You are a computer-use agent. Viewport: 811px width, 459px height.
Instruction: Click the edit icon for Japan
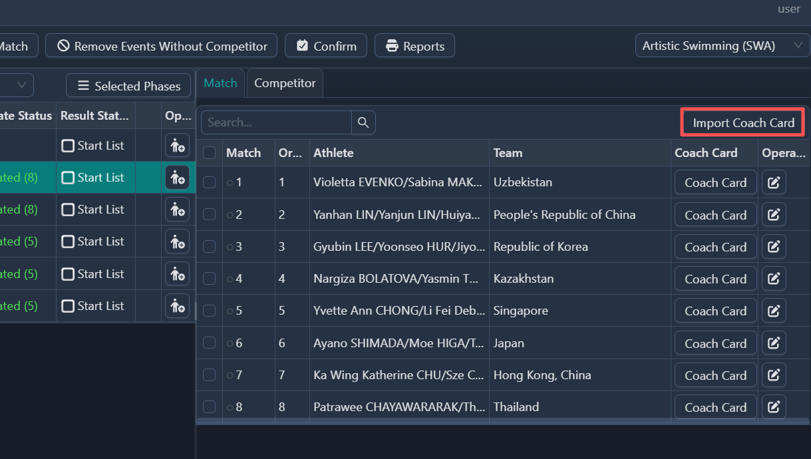pyautogui.click(x=774, y=343)
